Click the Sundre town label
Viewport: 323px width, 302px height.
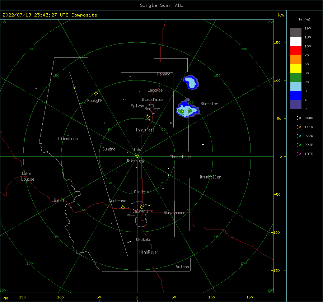click(109, 149)
